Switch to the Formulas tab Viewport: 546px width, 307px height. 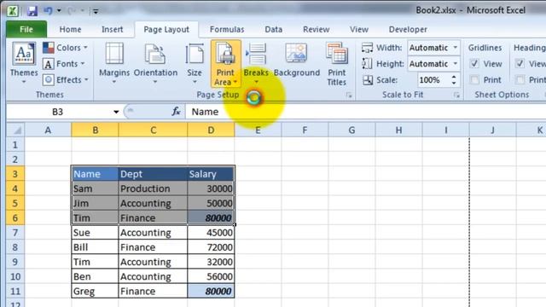pyautogui.click(x=227, y=29)
